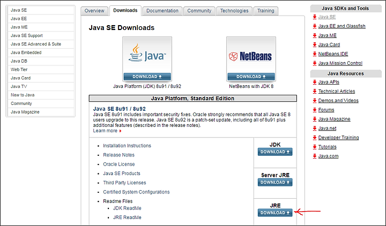This screenshot has height=226, width=386.
Task: Open Java SE Support sidebar item
Action: 41,36
